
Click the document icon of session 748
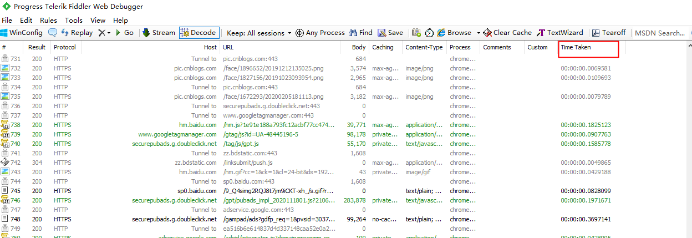tap(4, 219)
